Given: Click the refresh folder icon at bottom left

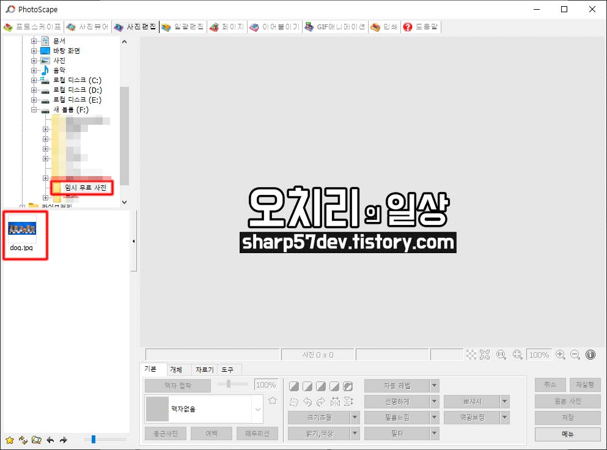Looking at the screenshot, I should pyautogui.click(x=23, y=440).
